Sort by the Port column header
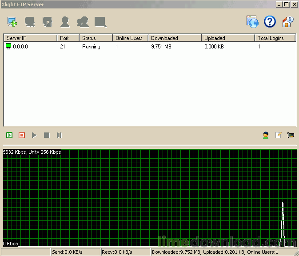The image size is (299, 256). coord(68,38)
